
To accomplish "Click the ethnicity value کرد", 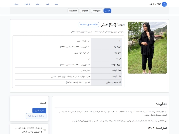I will pyautogui.click(x=89, y=59).
